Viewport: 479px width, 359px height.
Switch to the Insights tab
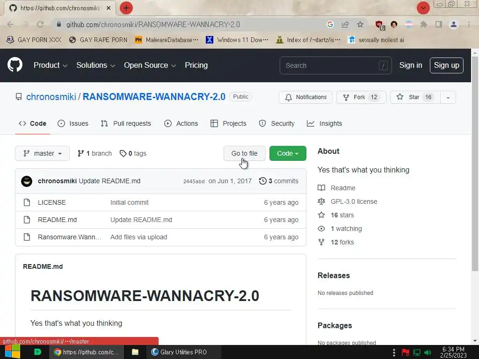[325, 123]
